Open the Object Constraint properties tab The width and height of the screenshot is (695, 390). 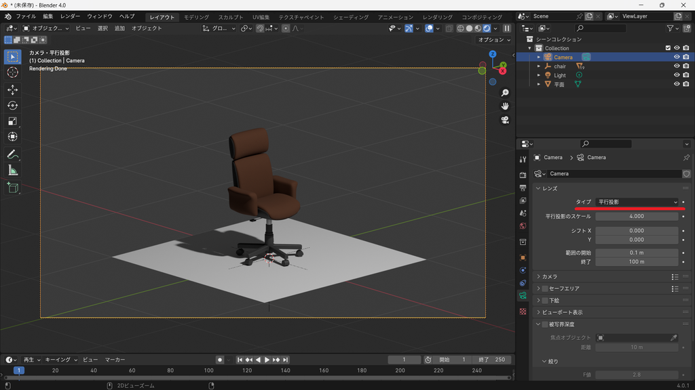tap(523, 283)
